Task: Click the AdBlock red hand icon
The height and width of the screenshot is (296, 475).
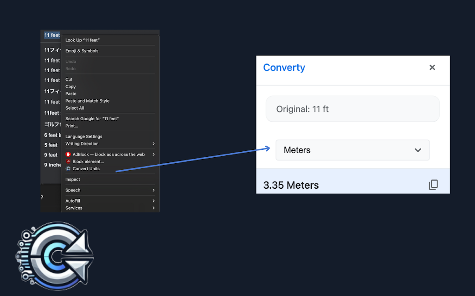Action: pyautogui.click(x=68, y=154)
